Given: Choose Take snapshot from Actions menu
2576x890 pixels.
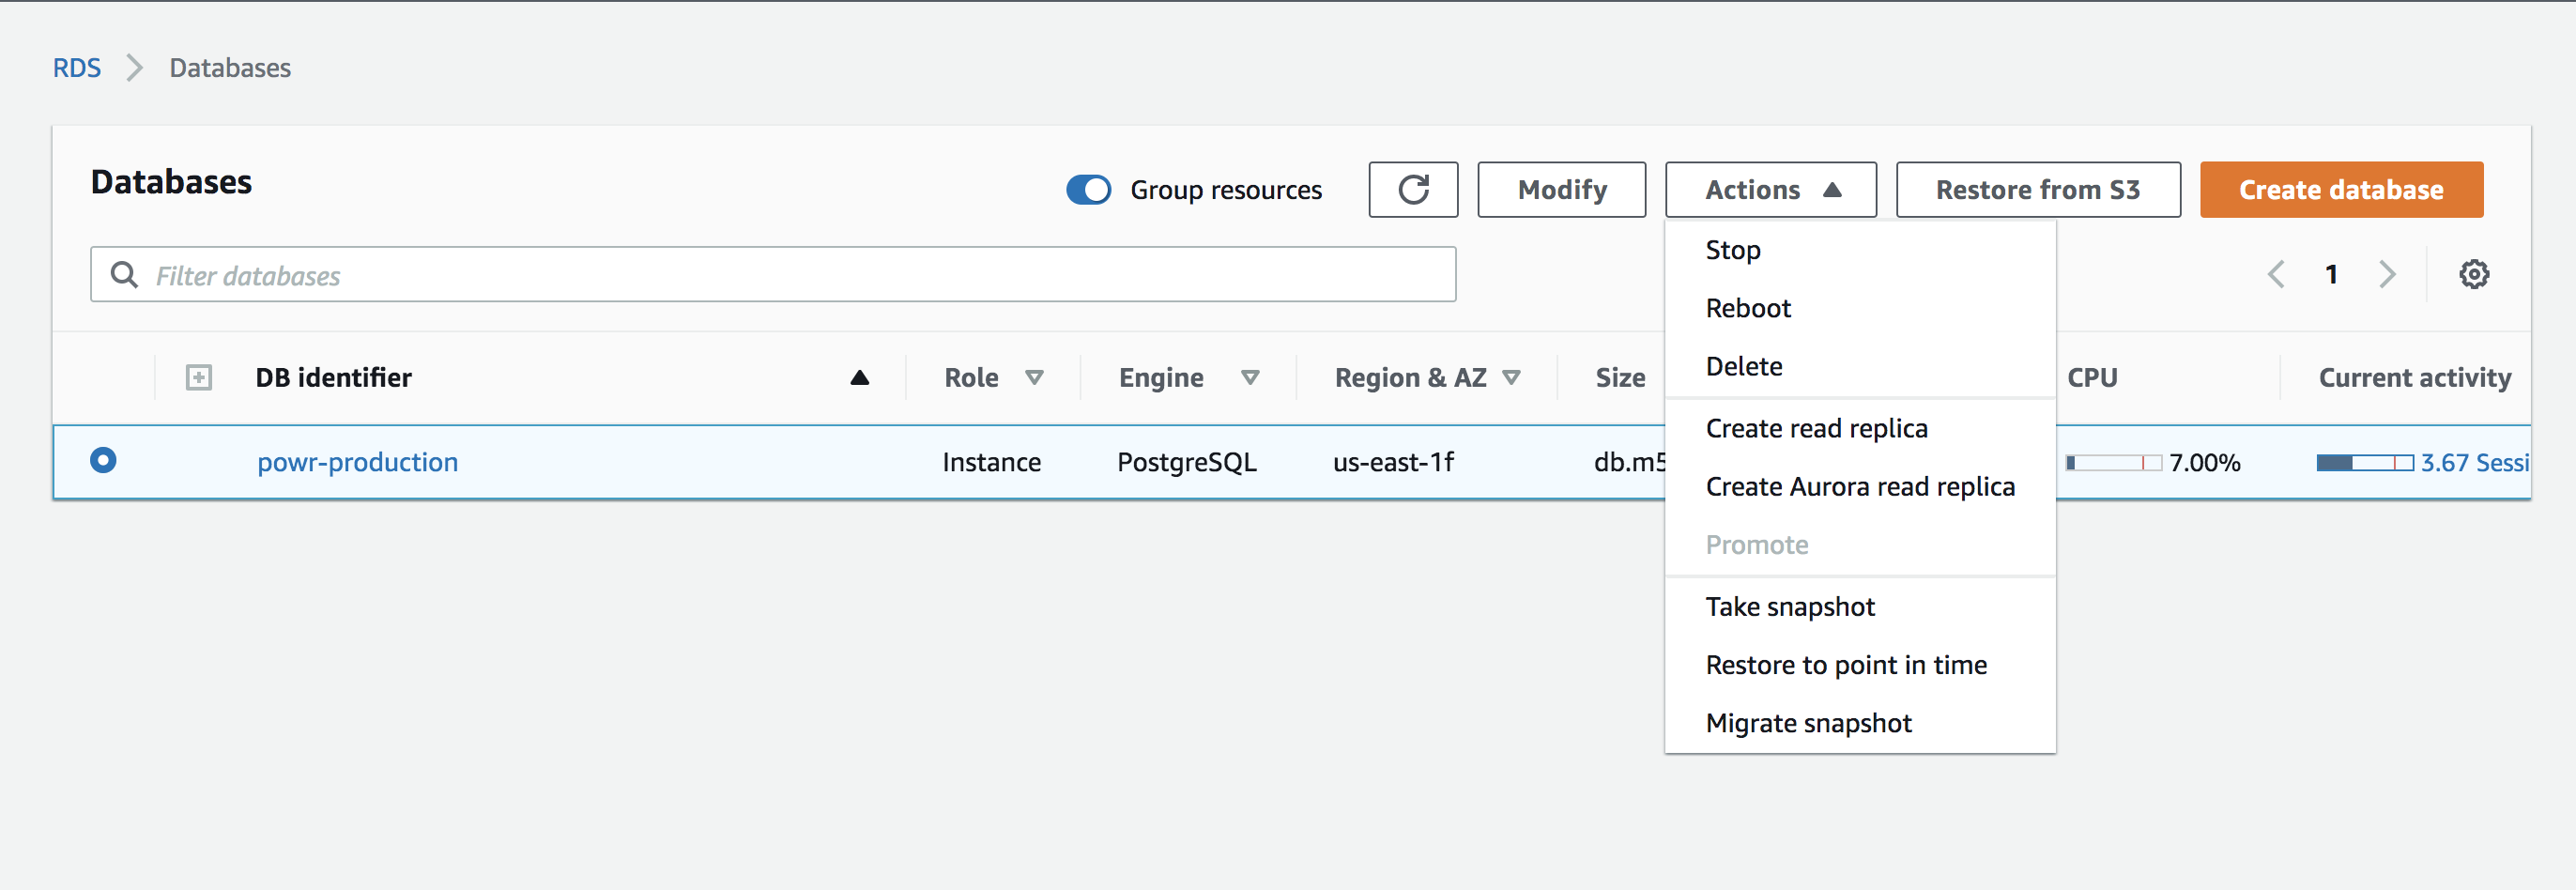Looking at the screenshot, I should point(1789,607).
